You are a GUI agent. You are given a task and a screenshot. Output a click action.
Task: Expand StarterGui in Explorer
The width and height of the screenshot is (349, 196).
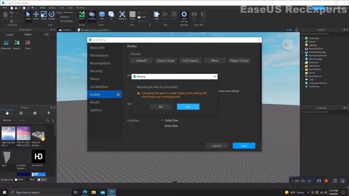point(303,63)
